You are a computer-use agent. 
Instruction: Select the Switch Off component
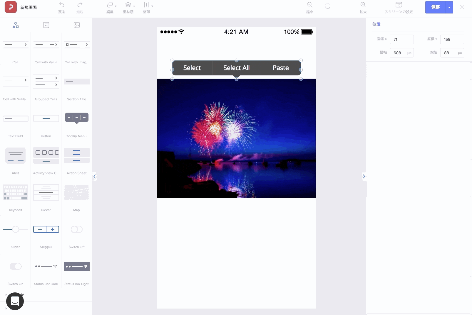77,233
